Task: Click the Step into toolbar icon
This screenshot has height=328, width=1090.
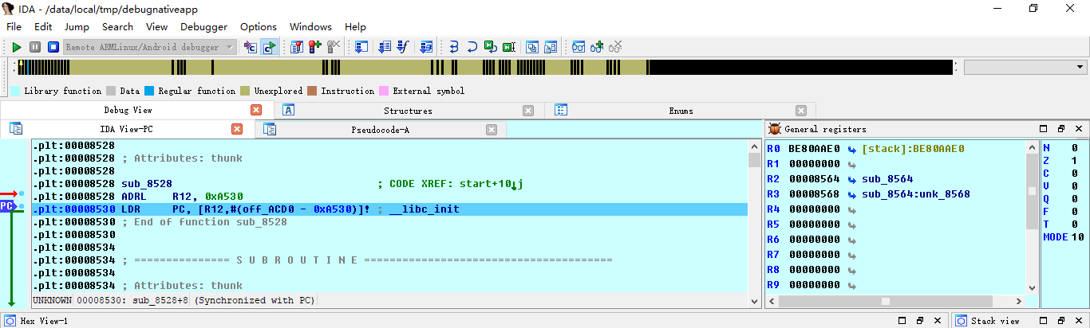Action: (x=453, y=47)
